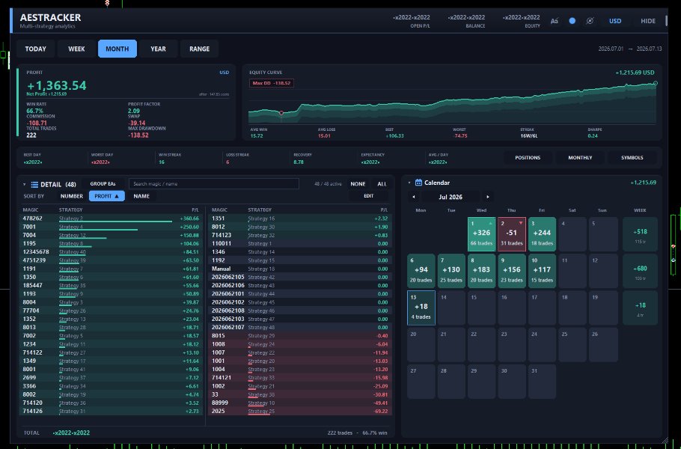Switch to the WEEK period tab
This screenshot has width=681, height=449.
76,49
